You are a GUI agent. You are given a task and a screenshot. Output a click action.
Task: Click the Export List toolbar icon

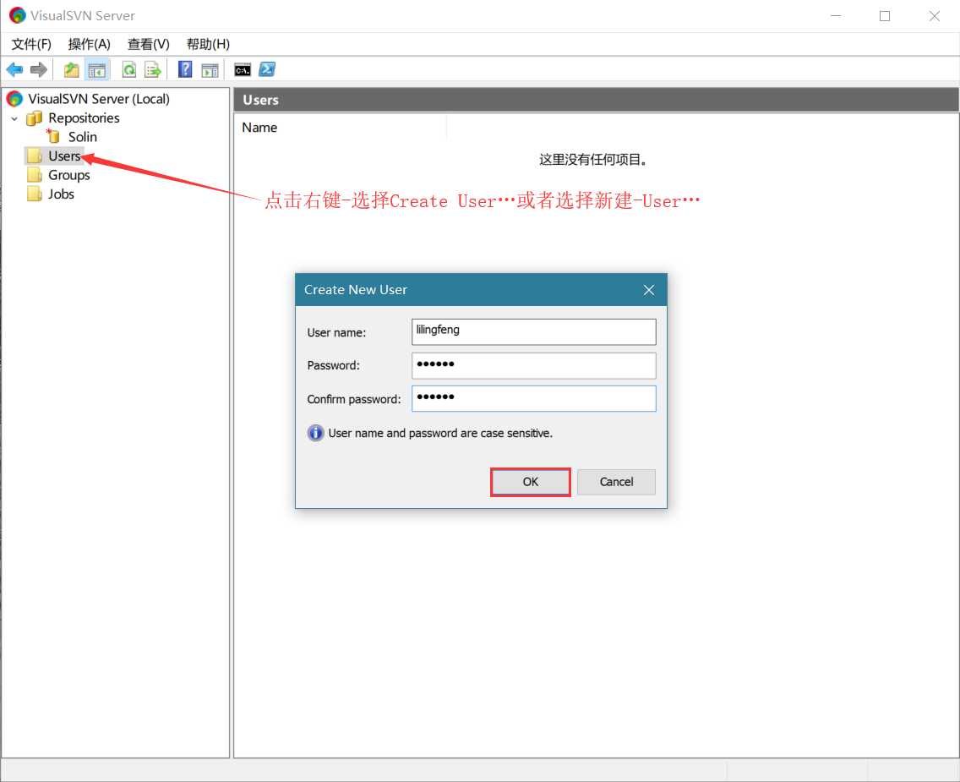click(152, 70)
